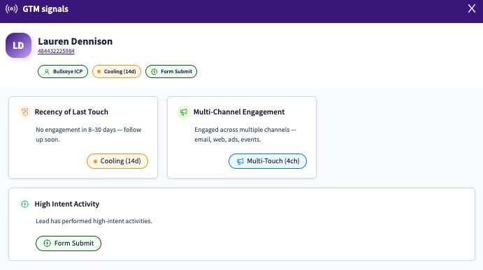Select the Cooling (14d) badge under the name
The image size is (483, 270).
pos(117,71)
